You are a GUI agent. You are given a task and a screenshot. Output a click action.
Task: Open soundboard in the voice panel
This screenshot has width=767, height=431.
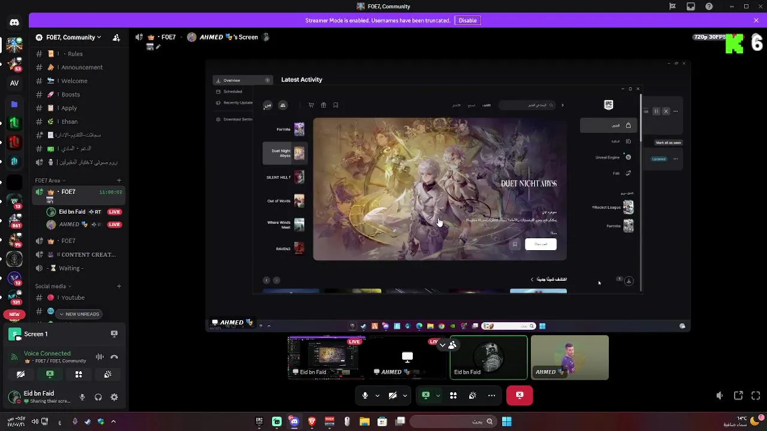coord(107,374)
